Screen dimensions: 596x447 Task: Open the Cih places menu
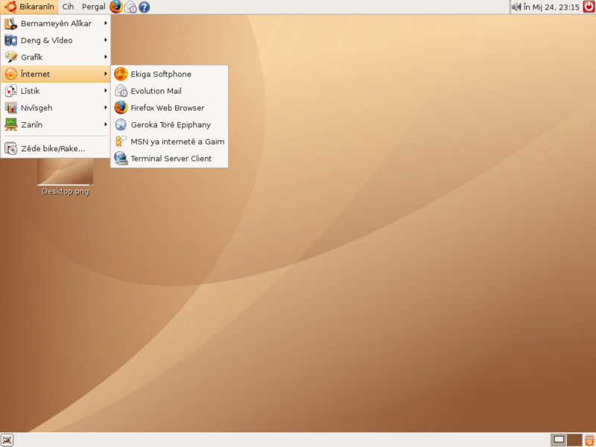[x=68, y=7]
